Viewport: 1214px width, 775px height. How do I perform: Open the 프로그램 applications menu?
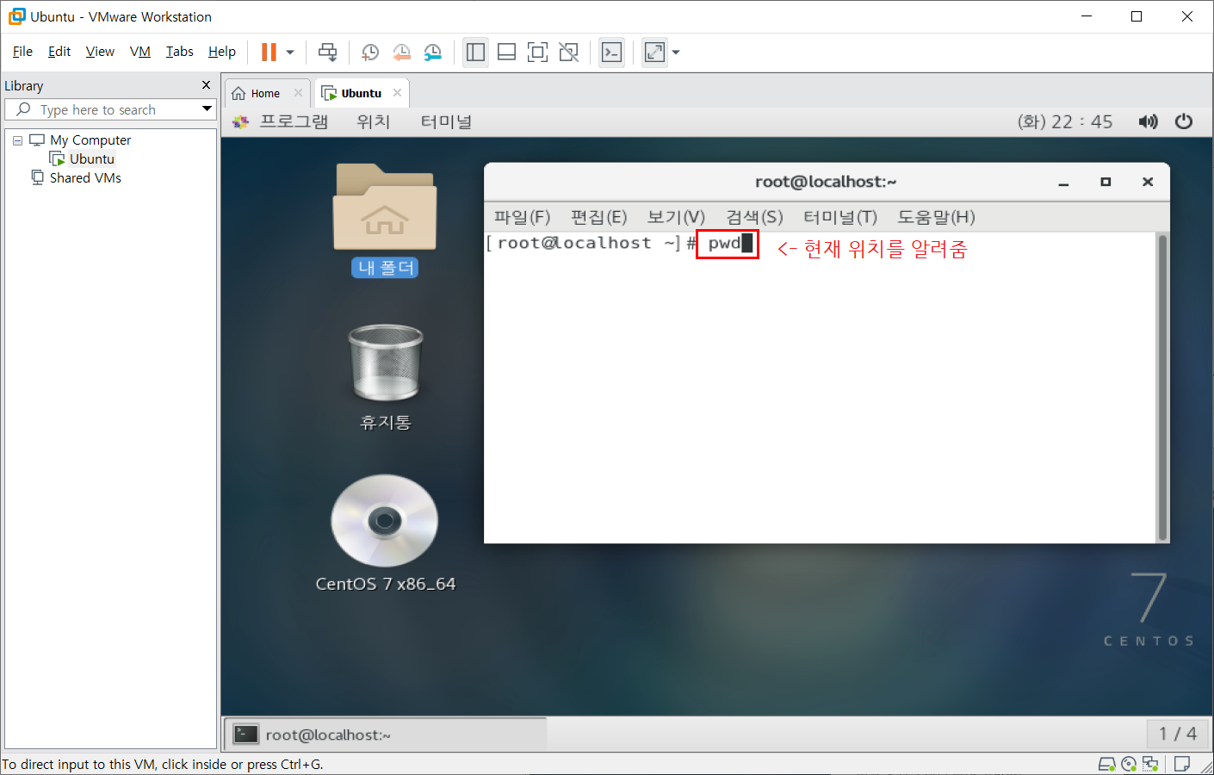(x=294, y=121)
